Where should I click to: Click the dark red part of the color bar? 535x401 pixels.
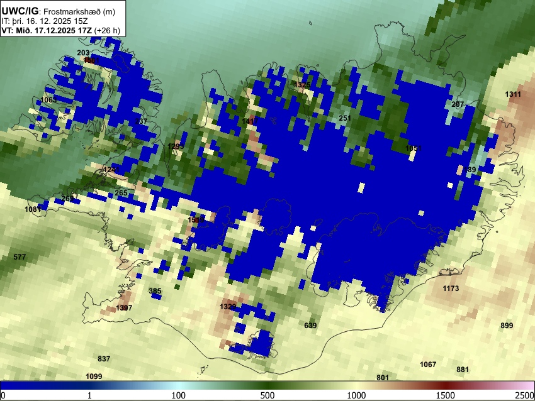446,386
